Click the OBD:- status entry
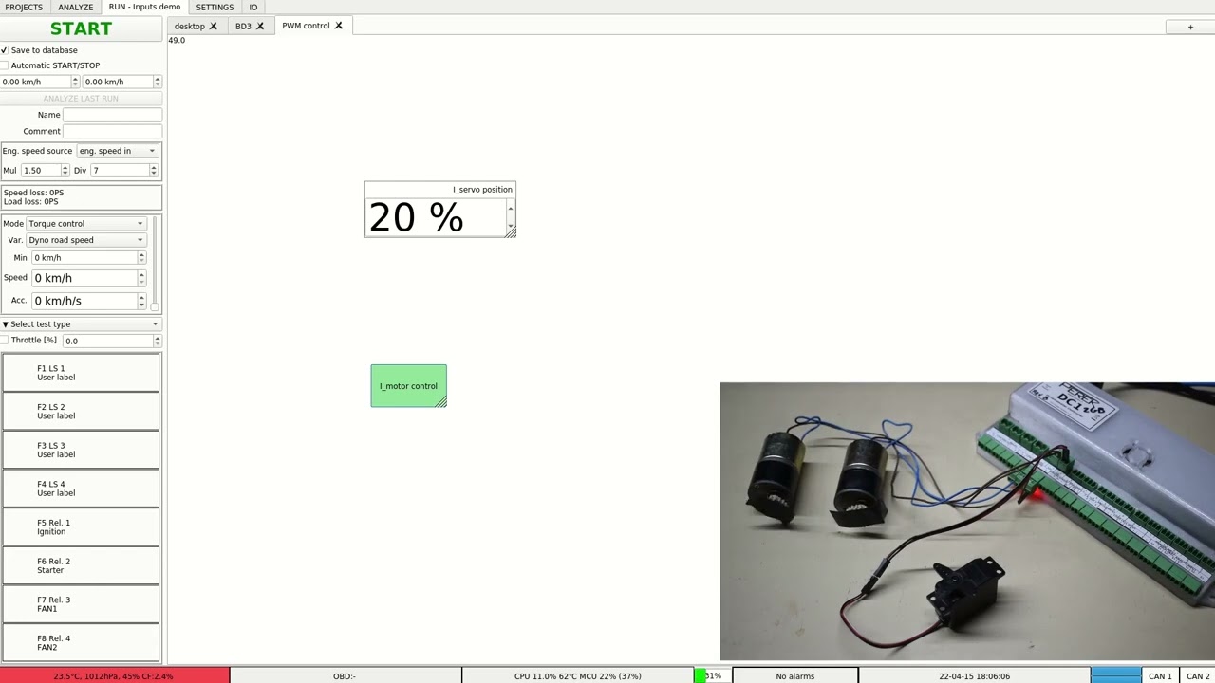Screen dimensions: 1215x683 [345, 676]
